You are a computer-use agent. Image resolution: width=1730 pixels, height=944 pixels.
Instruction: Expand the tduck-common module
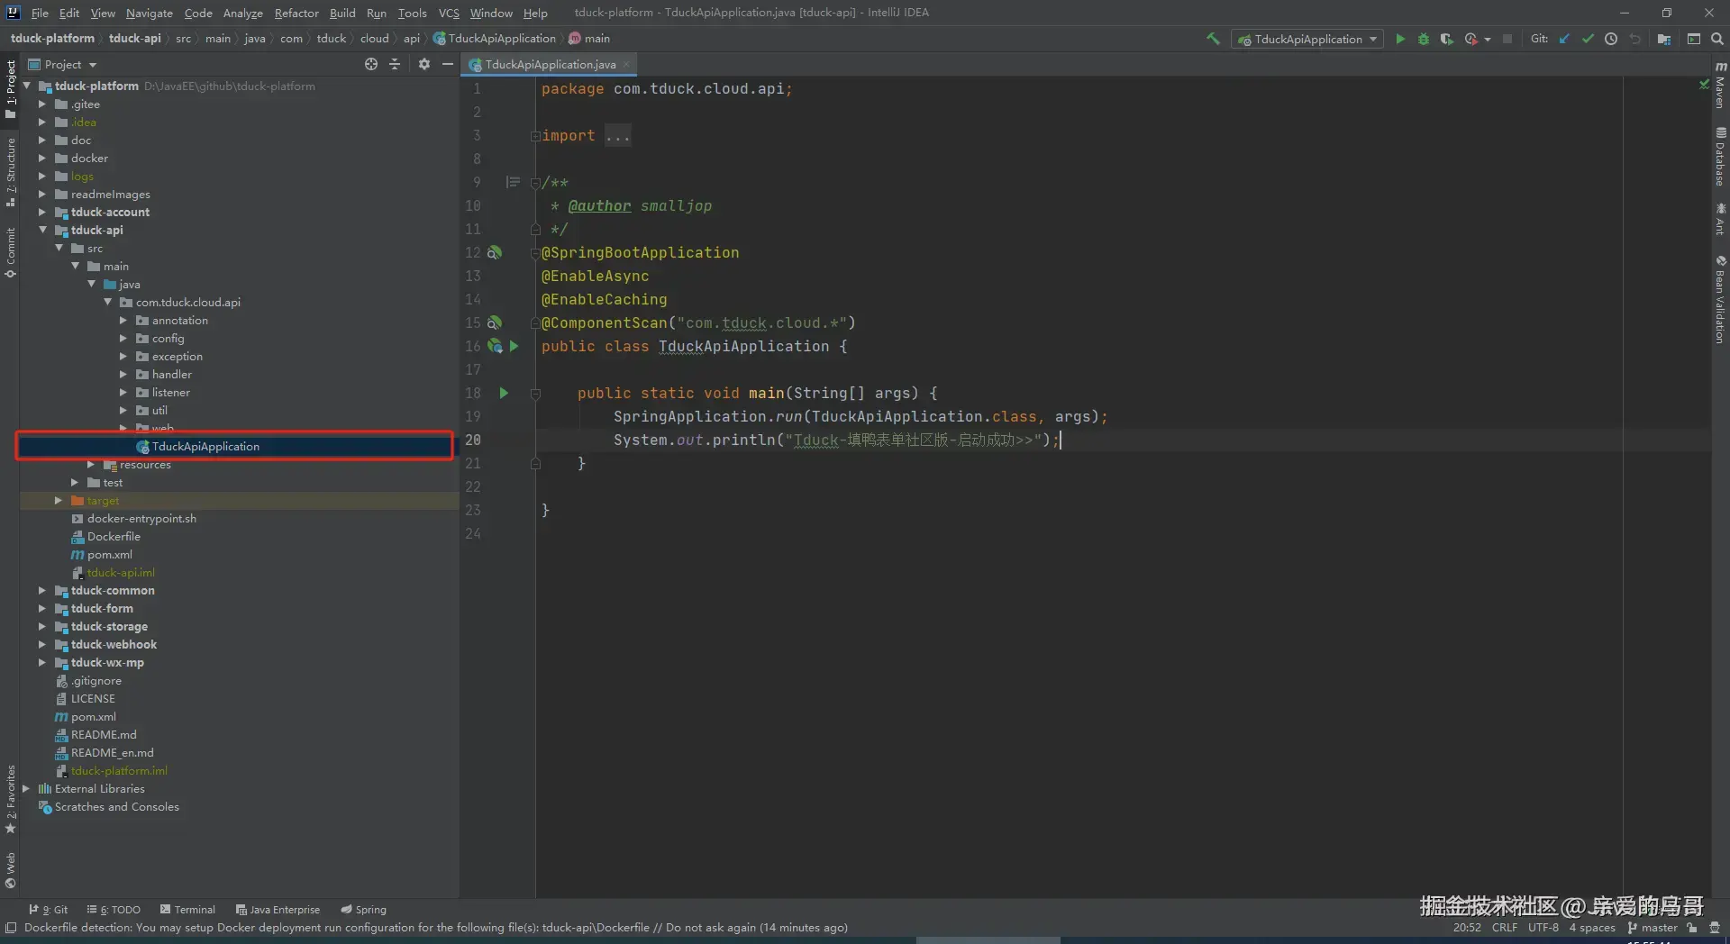pyautogui.click(x=41, y=591)
